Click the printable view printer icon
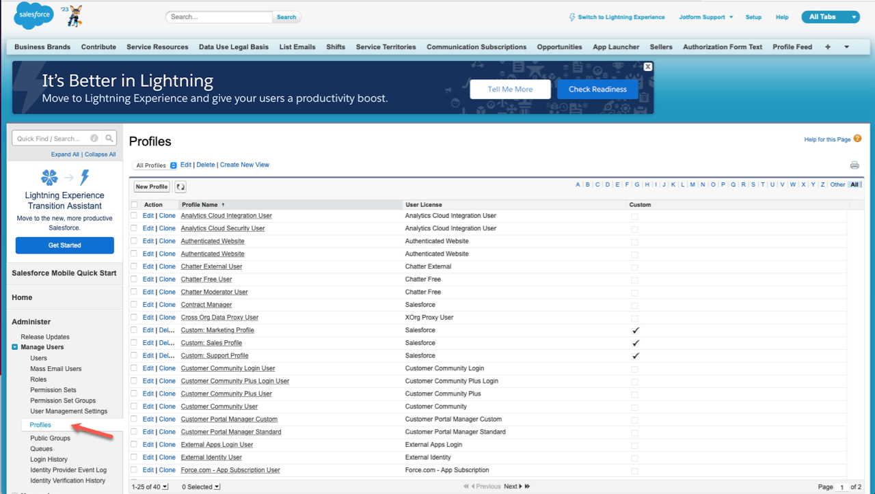The image size is (875, 494). point(854,165)
